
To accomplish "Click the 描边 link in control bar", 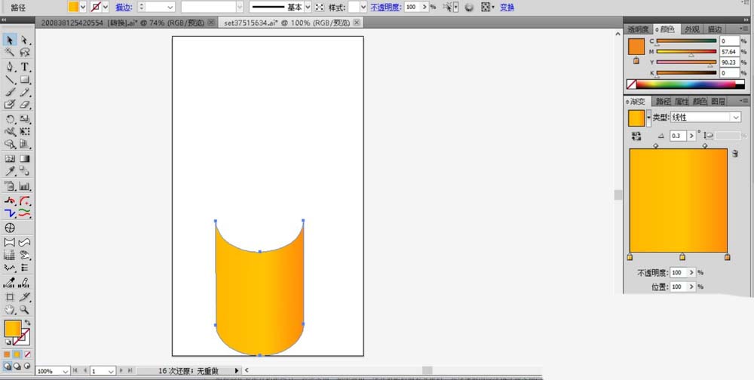I will (x=124, y=7).
